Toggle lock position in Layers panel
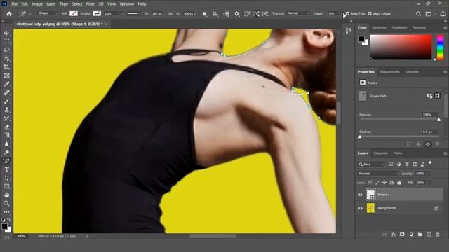Viewport: 449px width, 252px height. click(384, 183)
